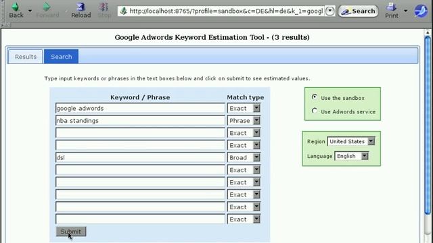The width and height of the screenshot is (433, 243).
Task: Open the Print options dropdown arrow
Action: [x=405, y=11]
